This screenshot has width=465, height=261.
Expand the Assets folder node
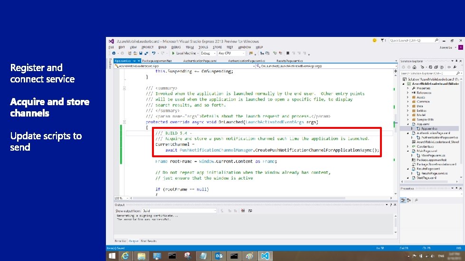click(x=408, y=97)
